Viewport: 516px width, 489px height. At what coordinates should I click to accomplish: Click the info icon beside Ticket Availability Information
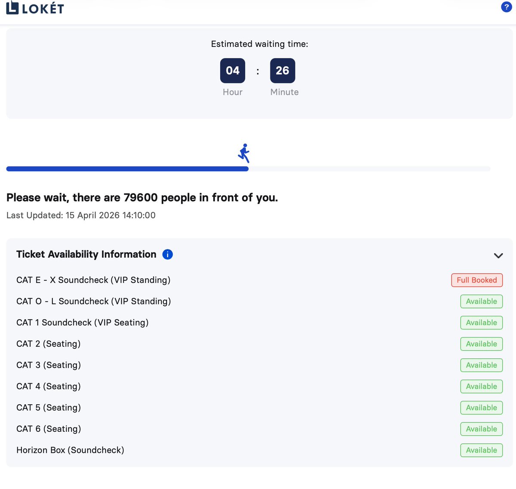click(168, 255)
